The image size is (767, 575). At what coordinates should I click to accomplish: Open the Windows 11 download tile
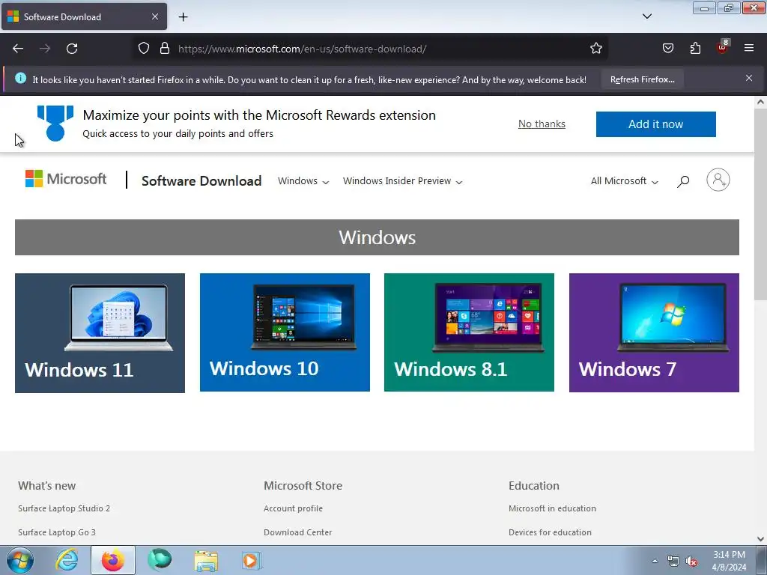tap(100, 333)
